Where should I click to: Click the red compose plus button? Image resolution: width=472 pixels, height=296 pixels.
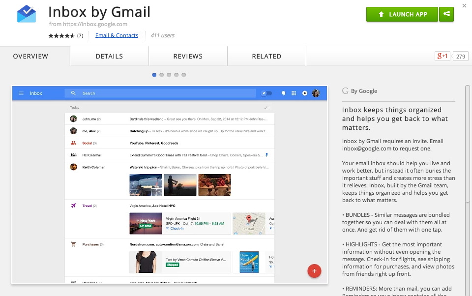click(x=314, y=271)
